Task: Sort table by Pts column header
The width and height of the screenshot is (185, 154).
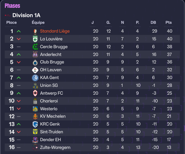Action: 168,22
